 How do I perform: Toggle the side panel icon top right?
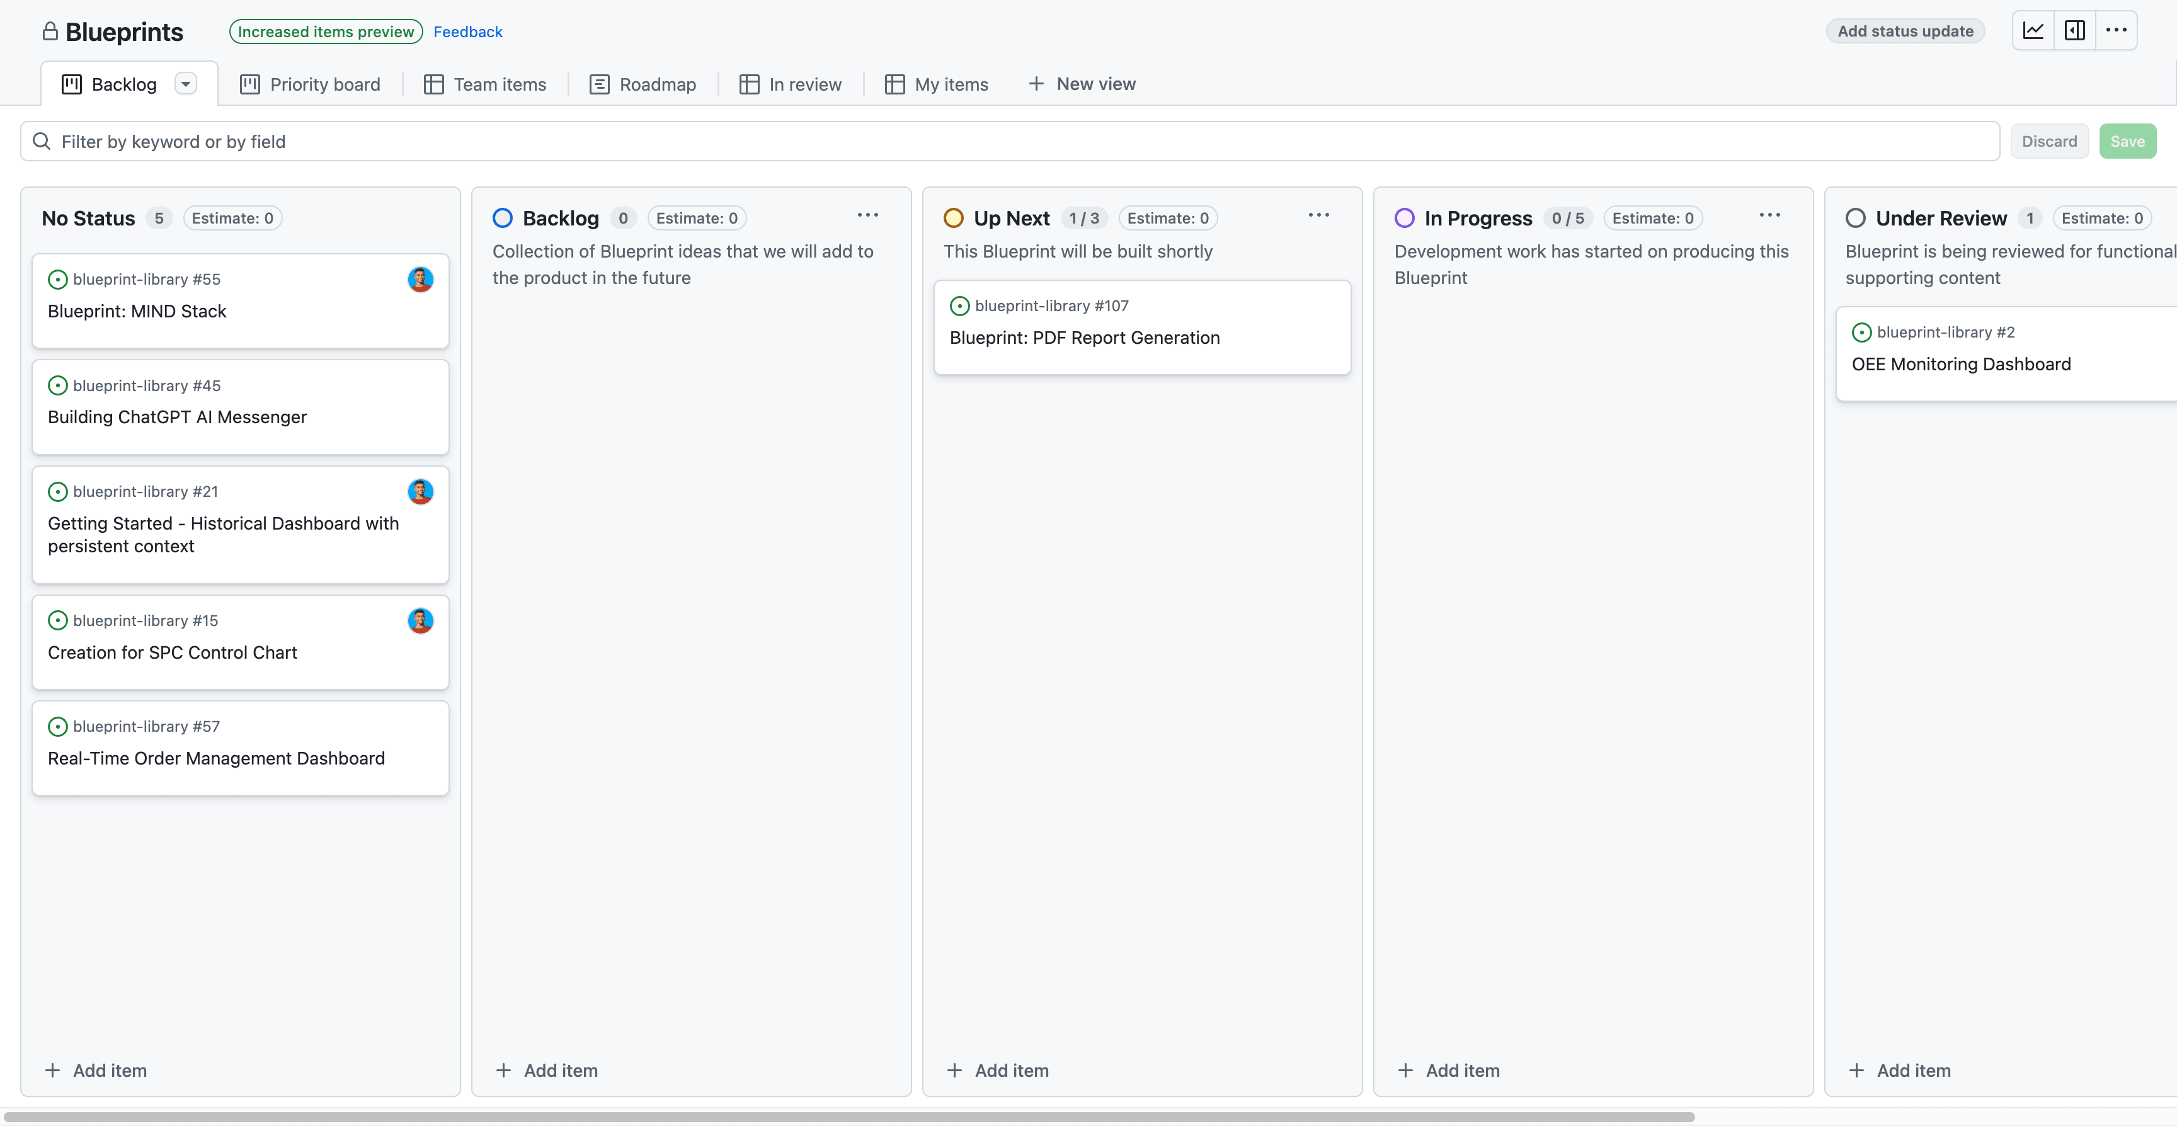click(x=2076, y=30)
